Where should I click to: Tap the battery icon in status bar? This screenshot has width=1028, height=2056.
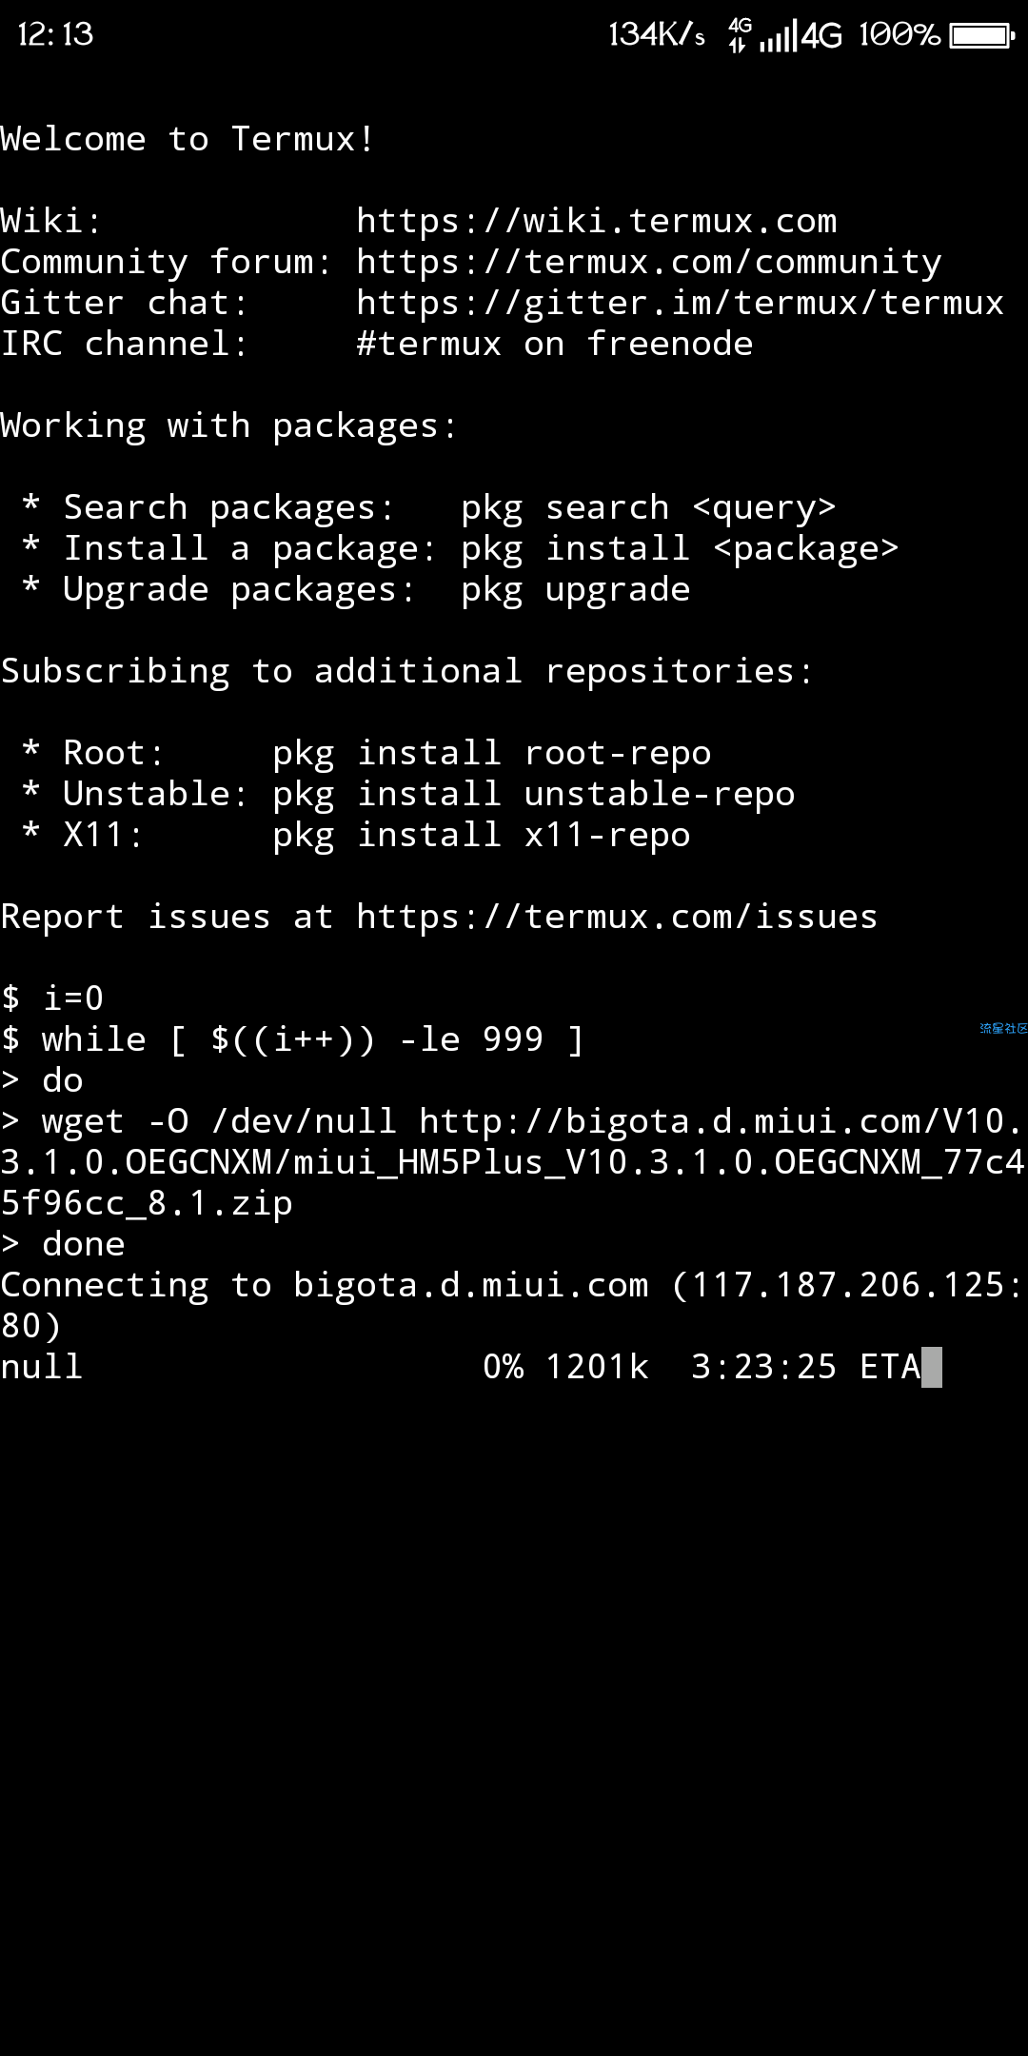pos(982,36)
